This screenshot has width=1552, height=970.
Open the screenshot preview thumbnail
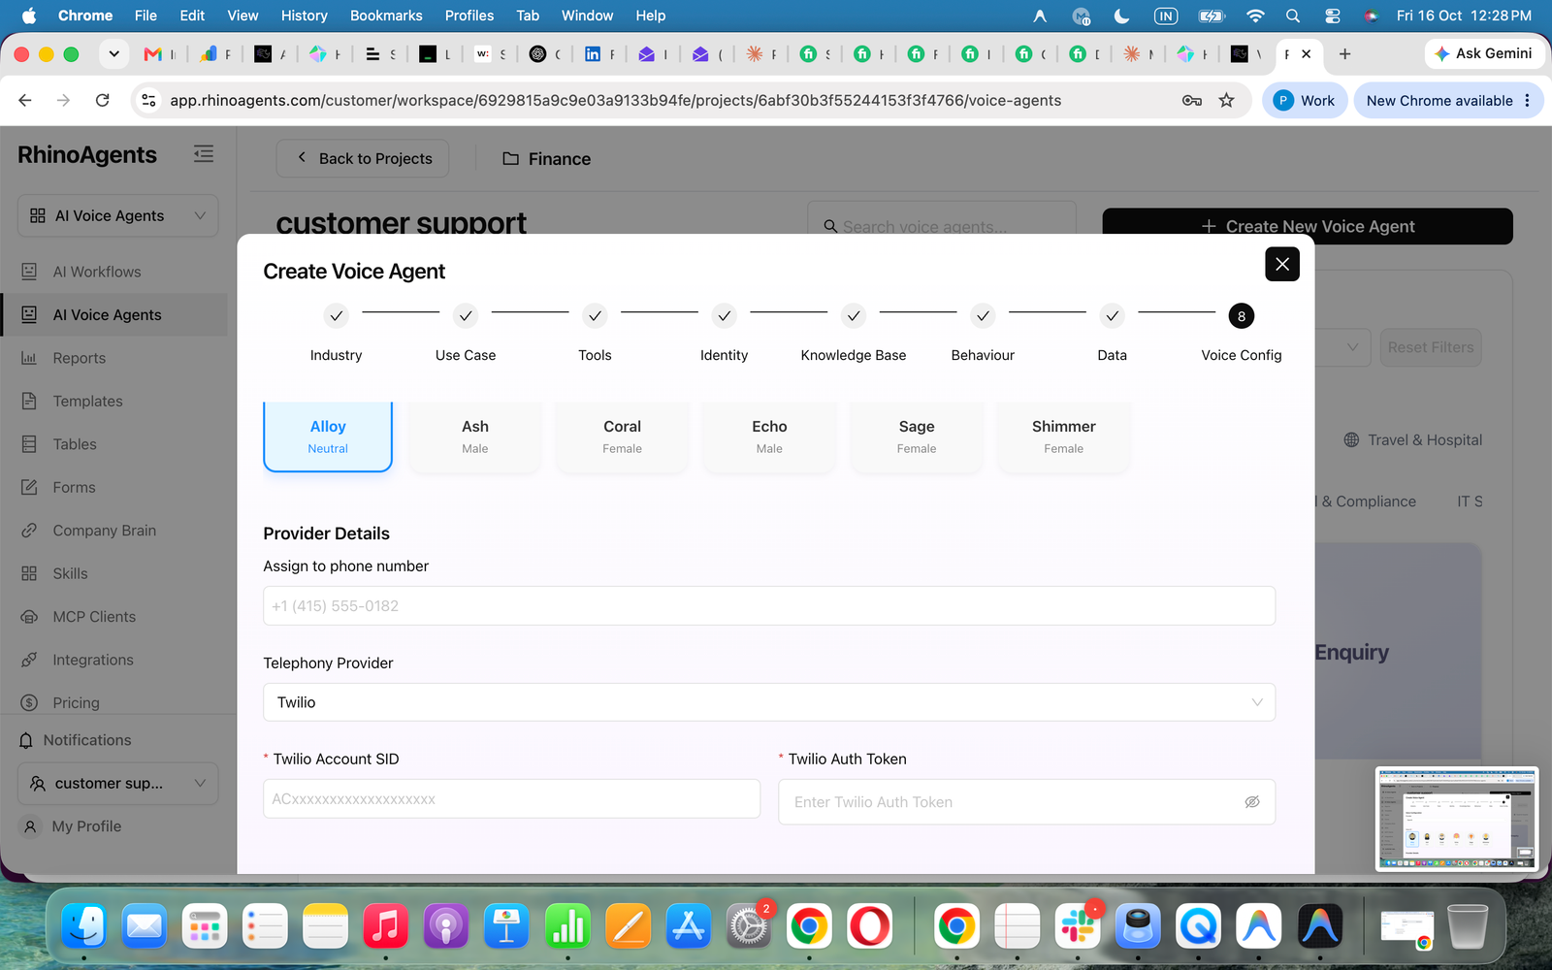[1457, 820]
